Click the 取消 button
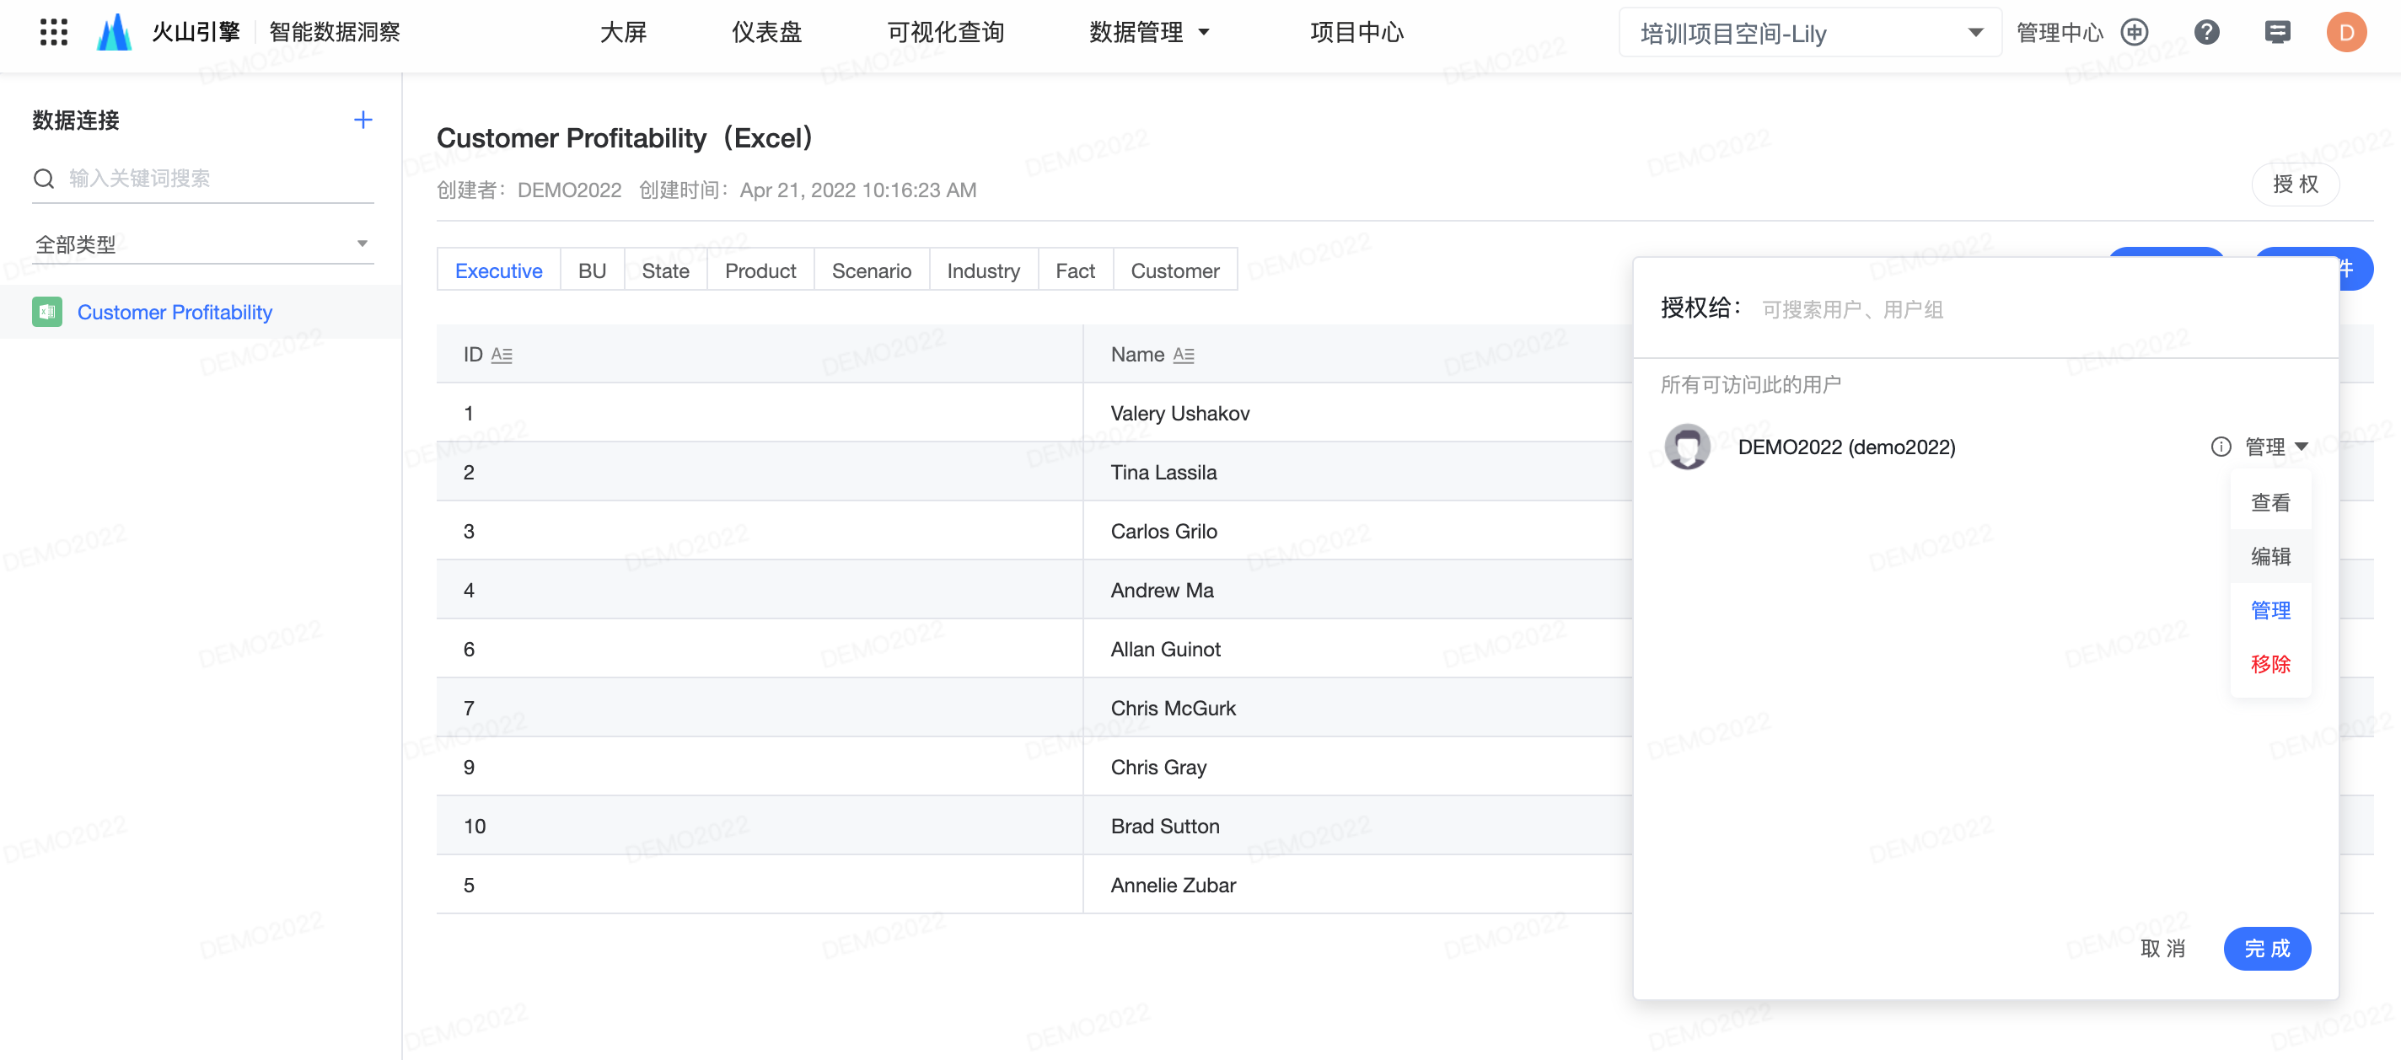This screenshot has height=1060, width=2401. [2162, 948]
